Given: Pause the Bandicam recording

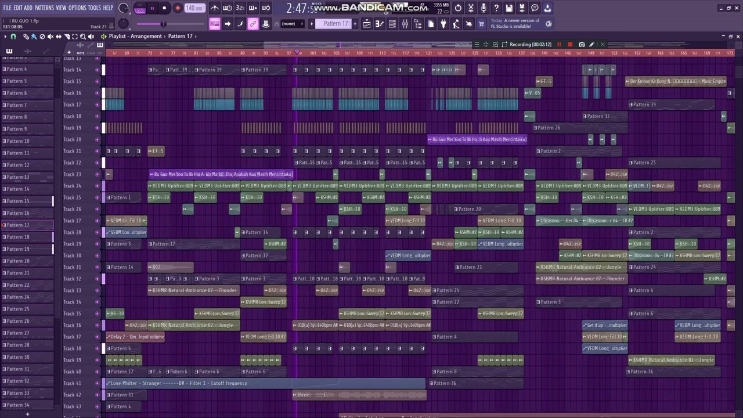Looking at the screenshot, I should 559,44.
